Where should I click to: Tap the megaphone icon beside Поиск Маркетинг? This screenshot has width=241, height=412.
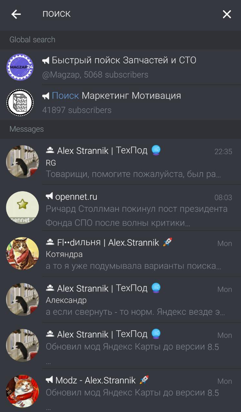click(x=46, y=96)
